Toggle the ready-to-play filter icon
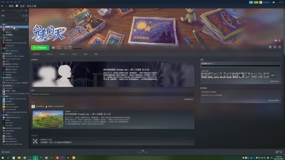Viewport: 285px width, 160px height. point(26,16)
